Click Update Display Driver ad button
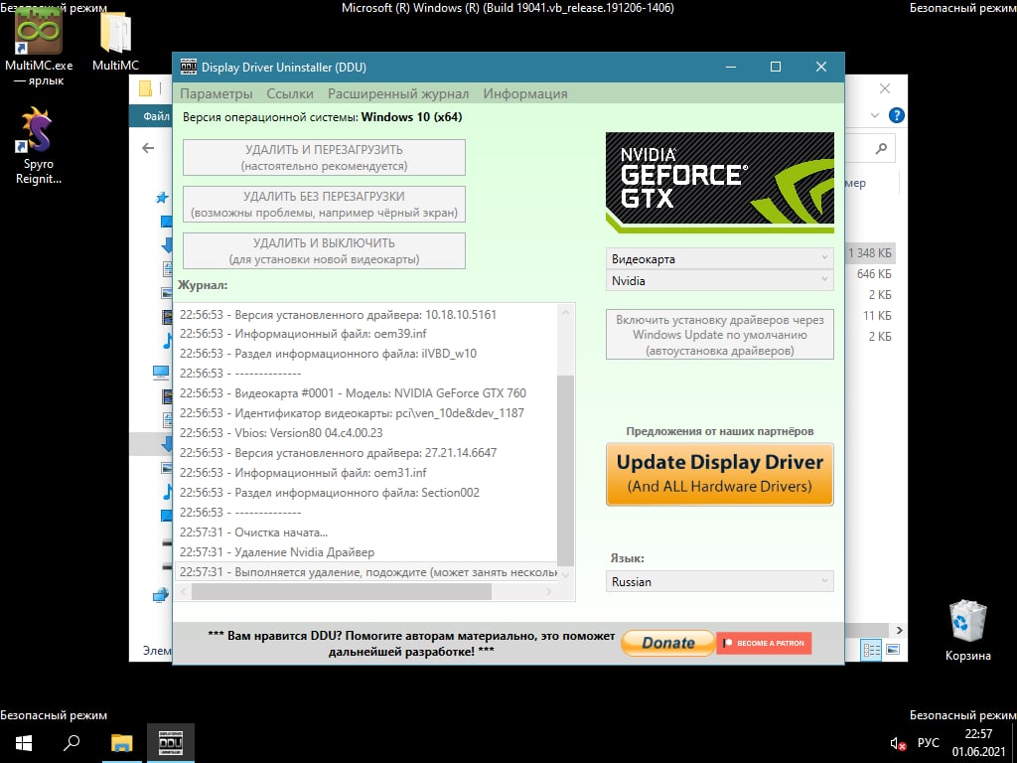Screen dimensions: 1017x763 tap(719, 474)
